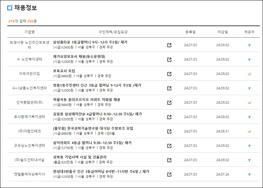Click provider logo in (A+)살롬노인복지센터 row
Viewport: 263px width, 188px height.
[249, 88]
